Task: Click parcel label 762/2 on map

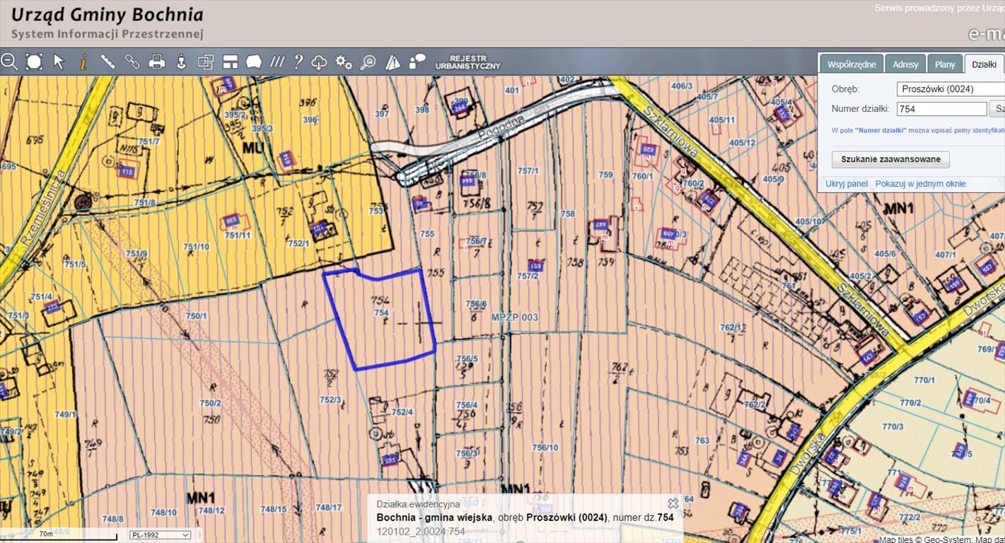Action: pyautogui.click(x=755, y=404)
